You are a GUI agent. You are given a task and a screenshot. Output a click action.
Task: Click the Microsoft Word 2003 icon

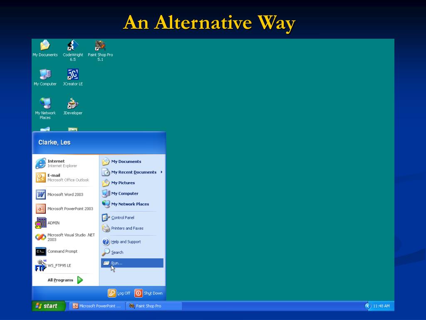[x=40, y=195]
